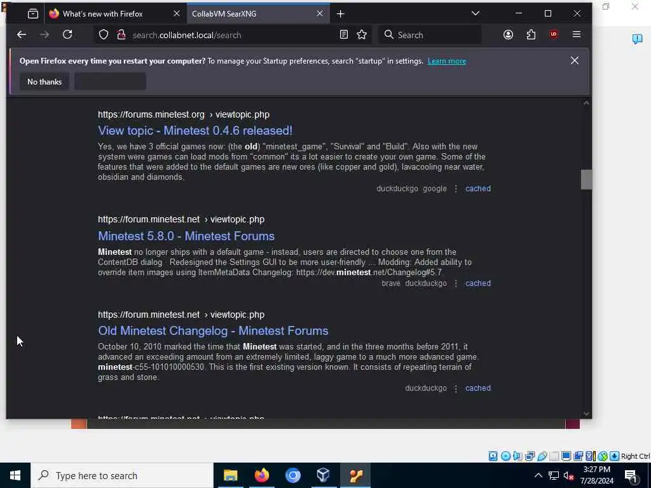Image resolution: width=651 pixels, height=488 pixels.
Task: Open the Firefox View icon left of tabs
Action: (x=33, y=14)
